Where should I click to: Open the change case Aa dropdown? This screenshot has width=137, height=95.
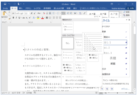pyautogui.click(x=39, y=13)
